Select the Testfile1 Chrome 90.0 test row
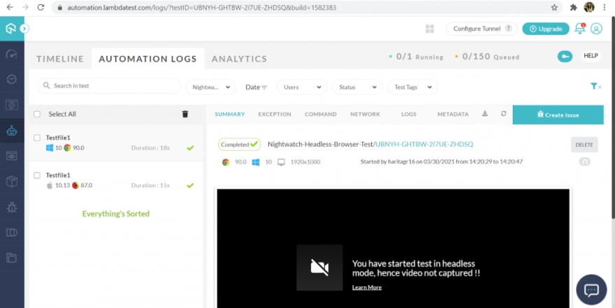The height and width of the screenshot is (308, 615). point(116,143)
